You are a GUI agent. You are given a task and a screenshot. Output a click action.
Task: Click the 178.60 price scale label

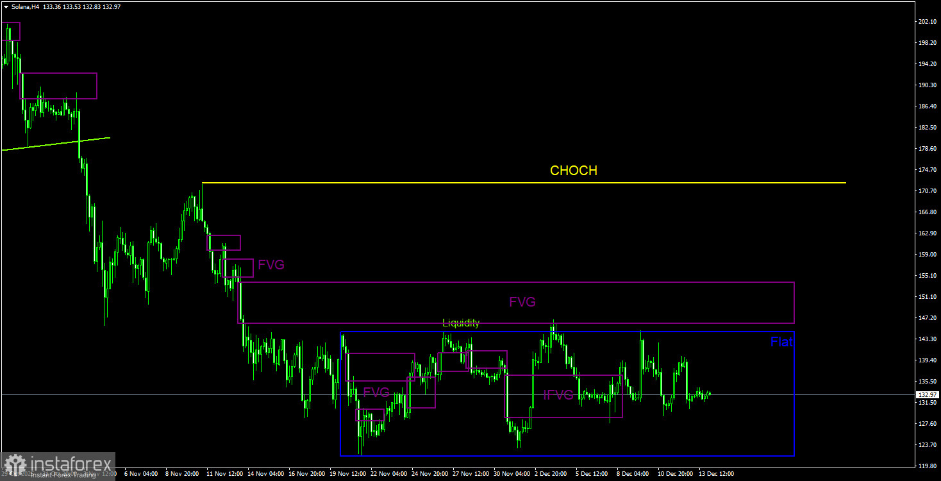[x=926, y=149]
